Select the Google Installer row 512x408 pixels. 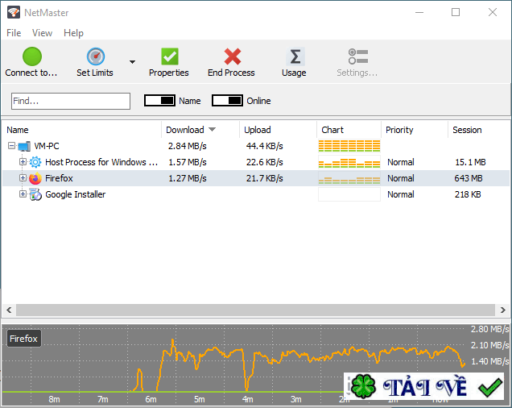[256, 194]
